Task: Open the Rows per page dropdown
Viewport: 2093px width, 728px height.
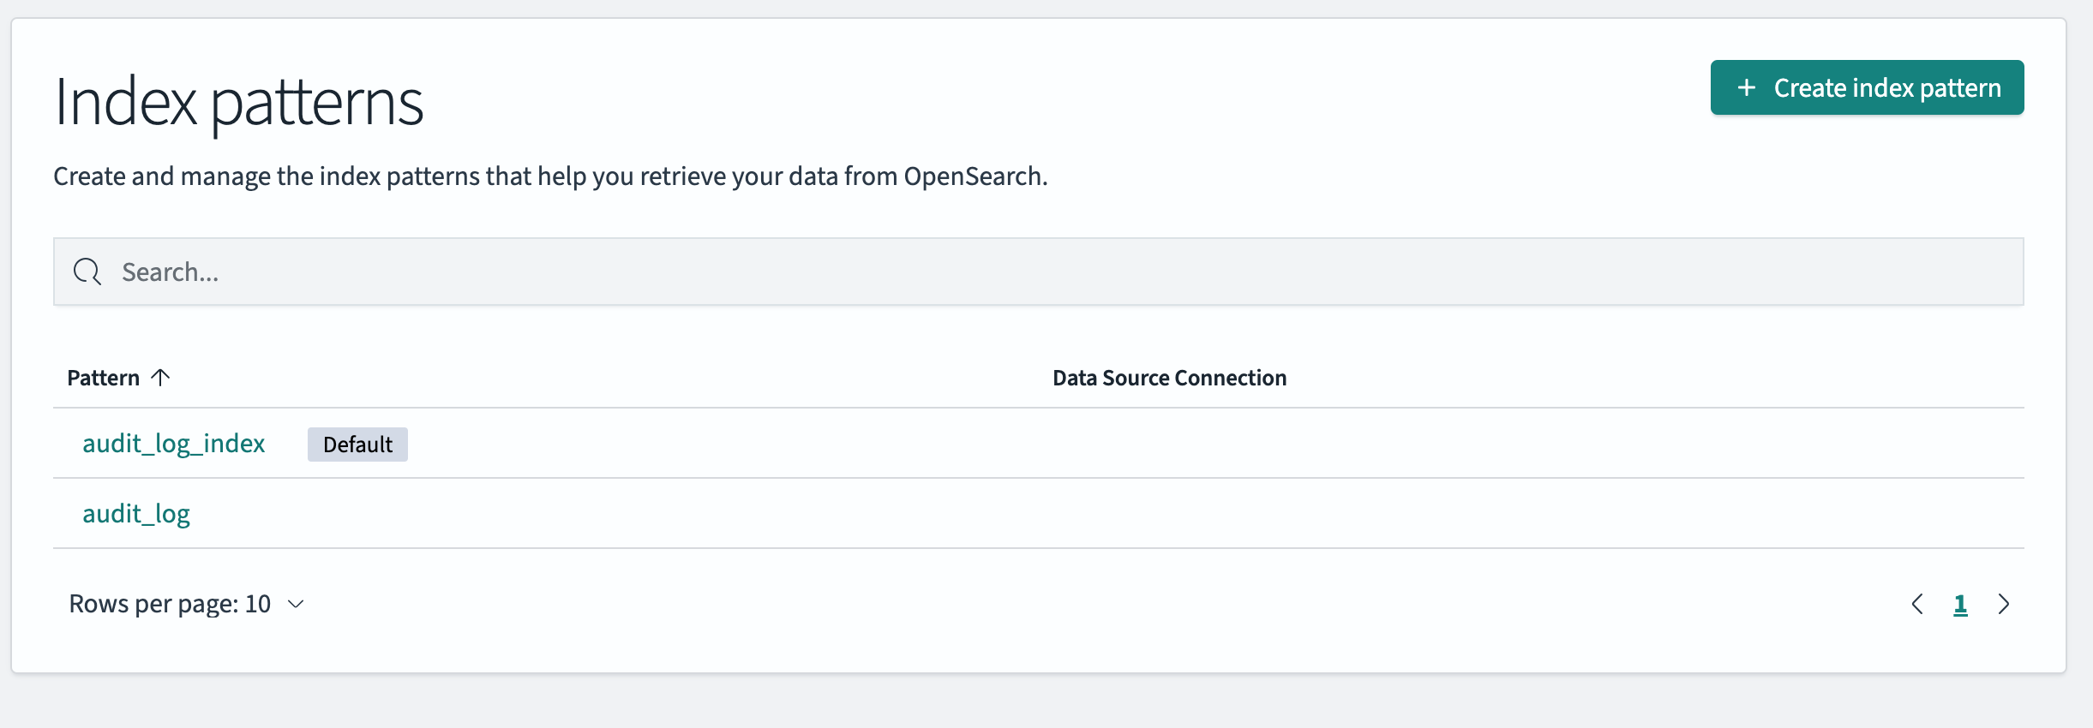Action: (x=186, y=604)
